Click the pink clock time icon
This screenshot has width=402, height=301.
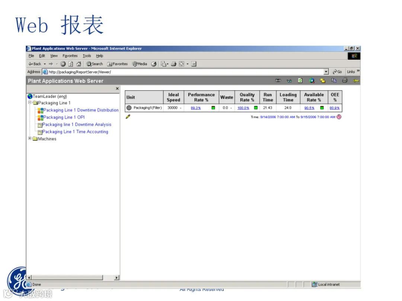pyautogui.click(x=339, y=117)
